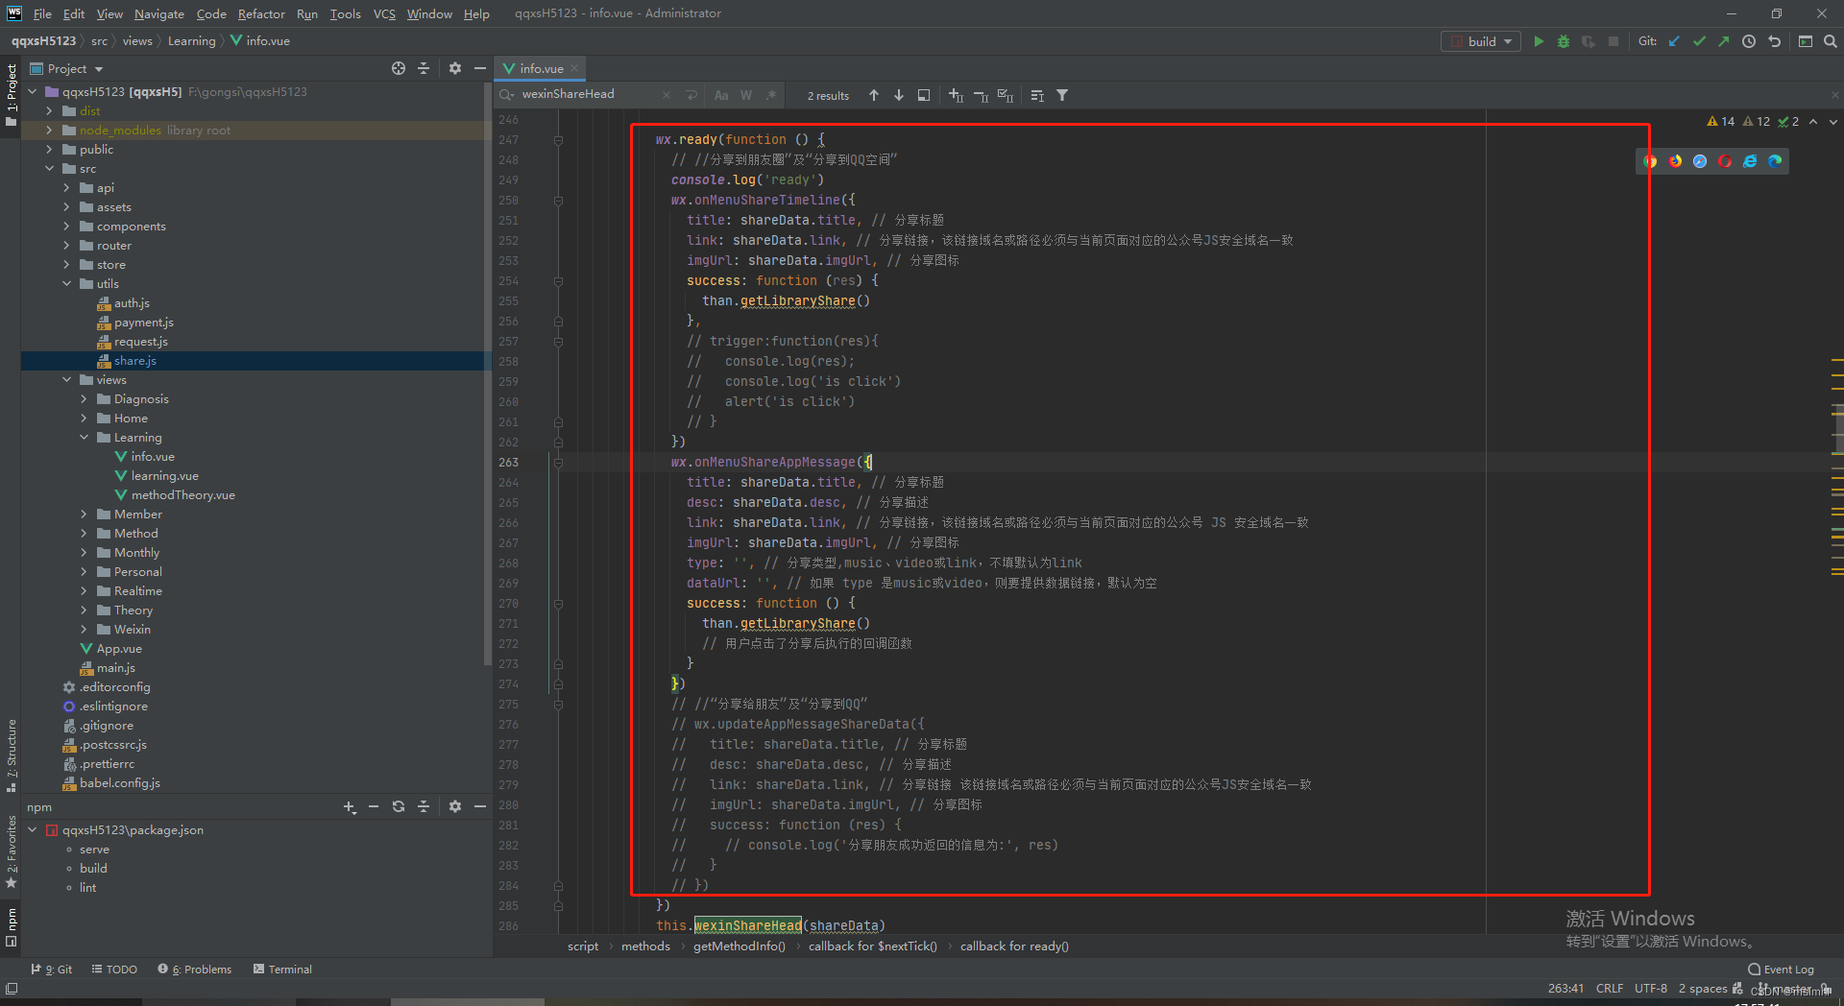Screen dimensions: 1844x1006
Task: Open page in Chrome browser icon
Action: [1650, 161]
